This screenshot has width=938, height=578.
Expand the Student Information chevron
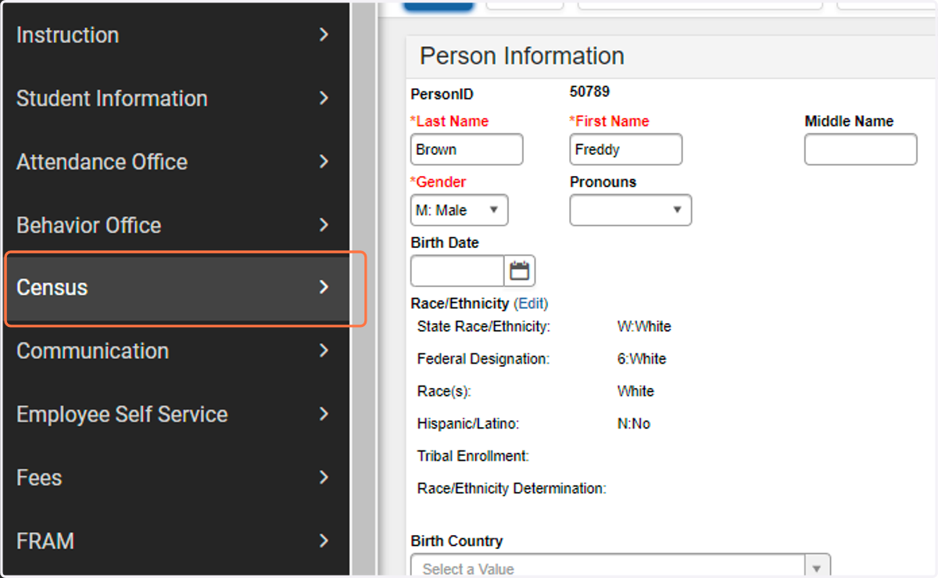[324, 98]
